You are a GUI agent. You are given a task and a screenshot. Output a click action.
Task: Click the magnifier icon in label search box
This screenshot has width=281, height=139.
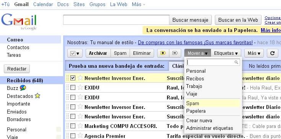236,62
